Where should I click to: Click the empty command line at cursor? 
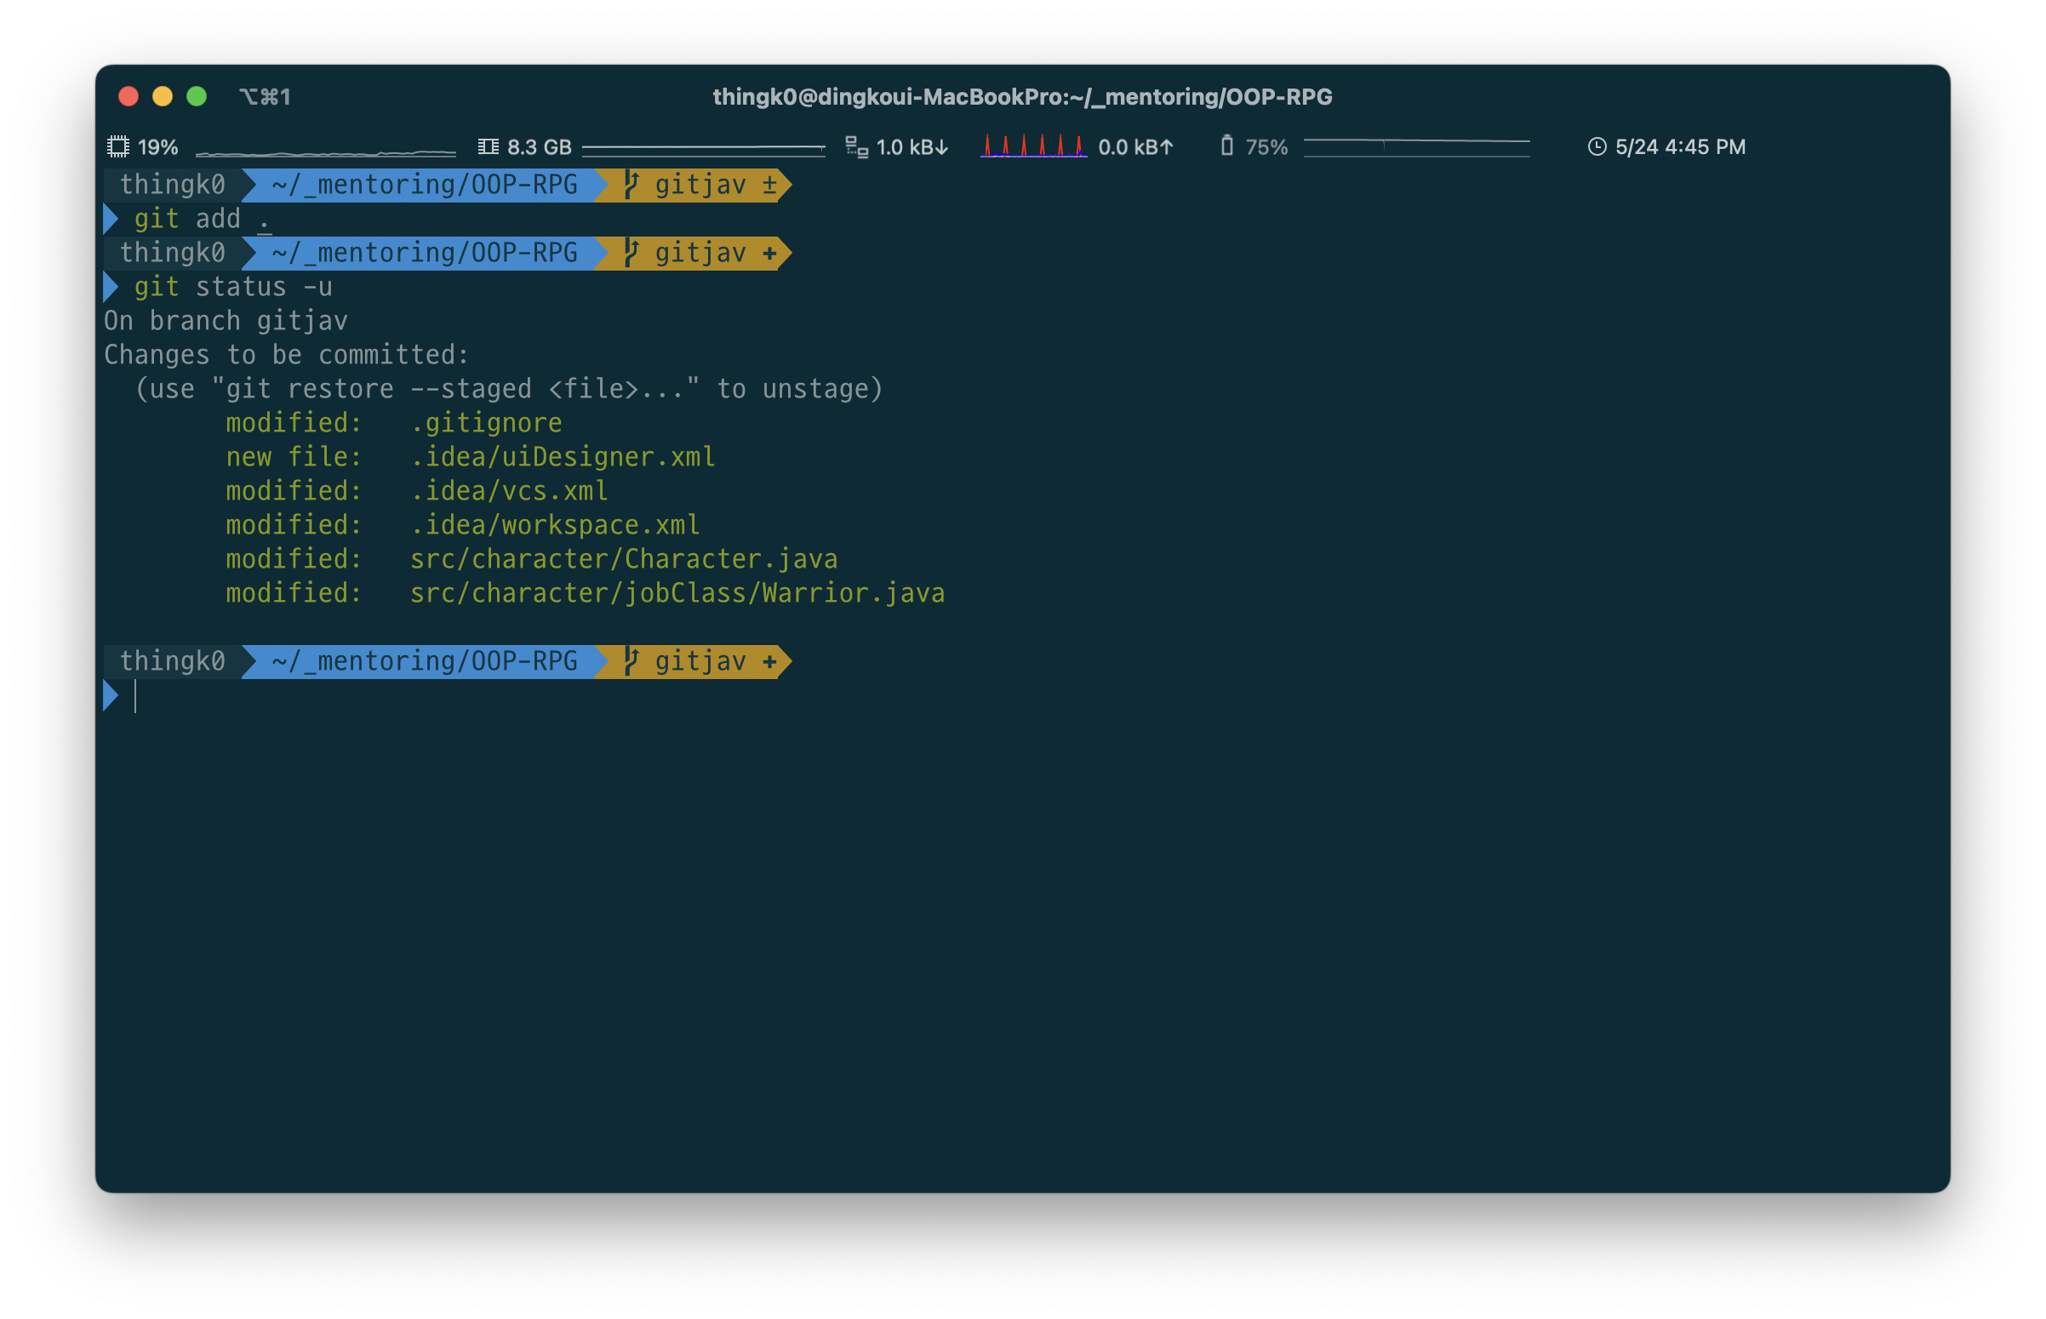pyautogui.click(x=135, y=696)
